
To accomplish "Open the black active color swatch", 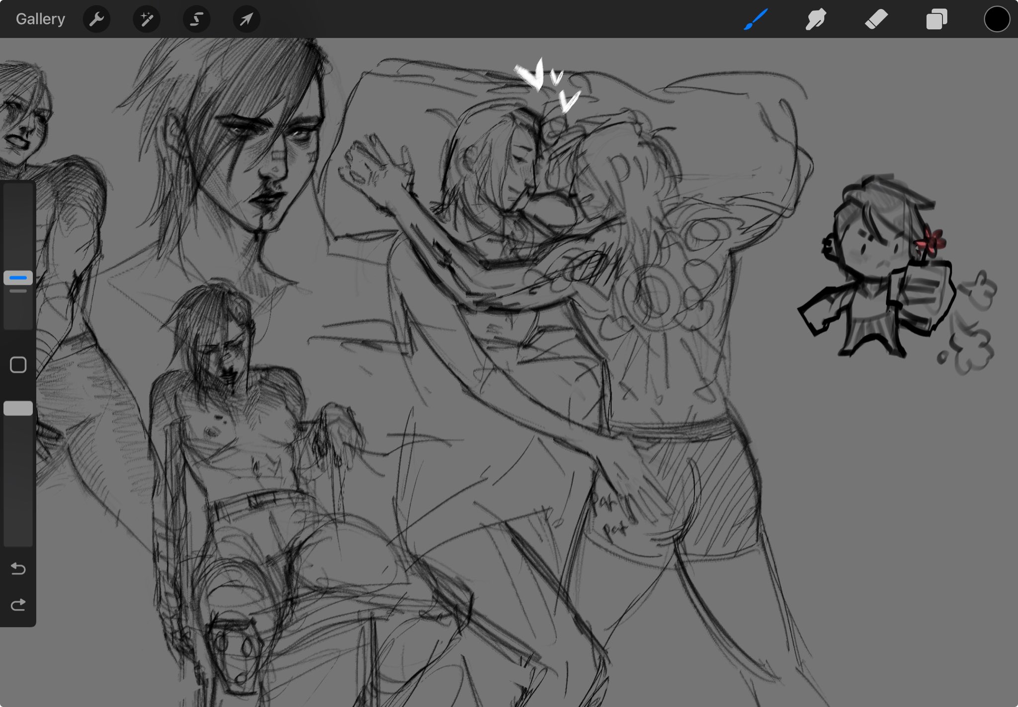I will (x=997, y=19).
